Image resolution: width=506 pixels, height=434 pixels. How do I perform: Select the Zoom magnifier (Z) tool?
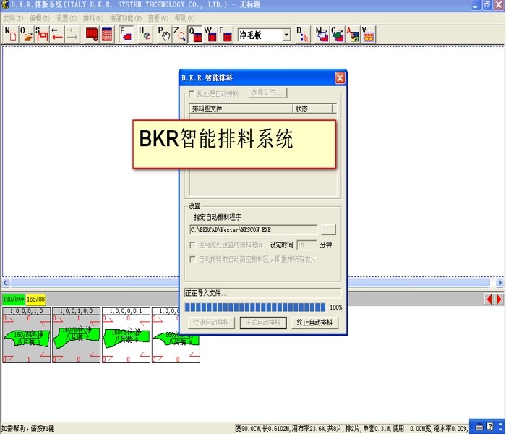click(x=179, y=34)
